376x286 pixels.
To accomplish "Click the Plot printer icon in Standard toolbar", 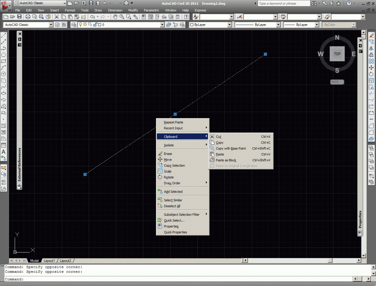I will tap(28, 17).
